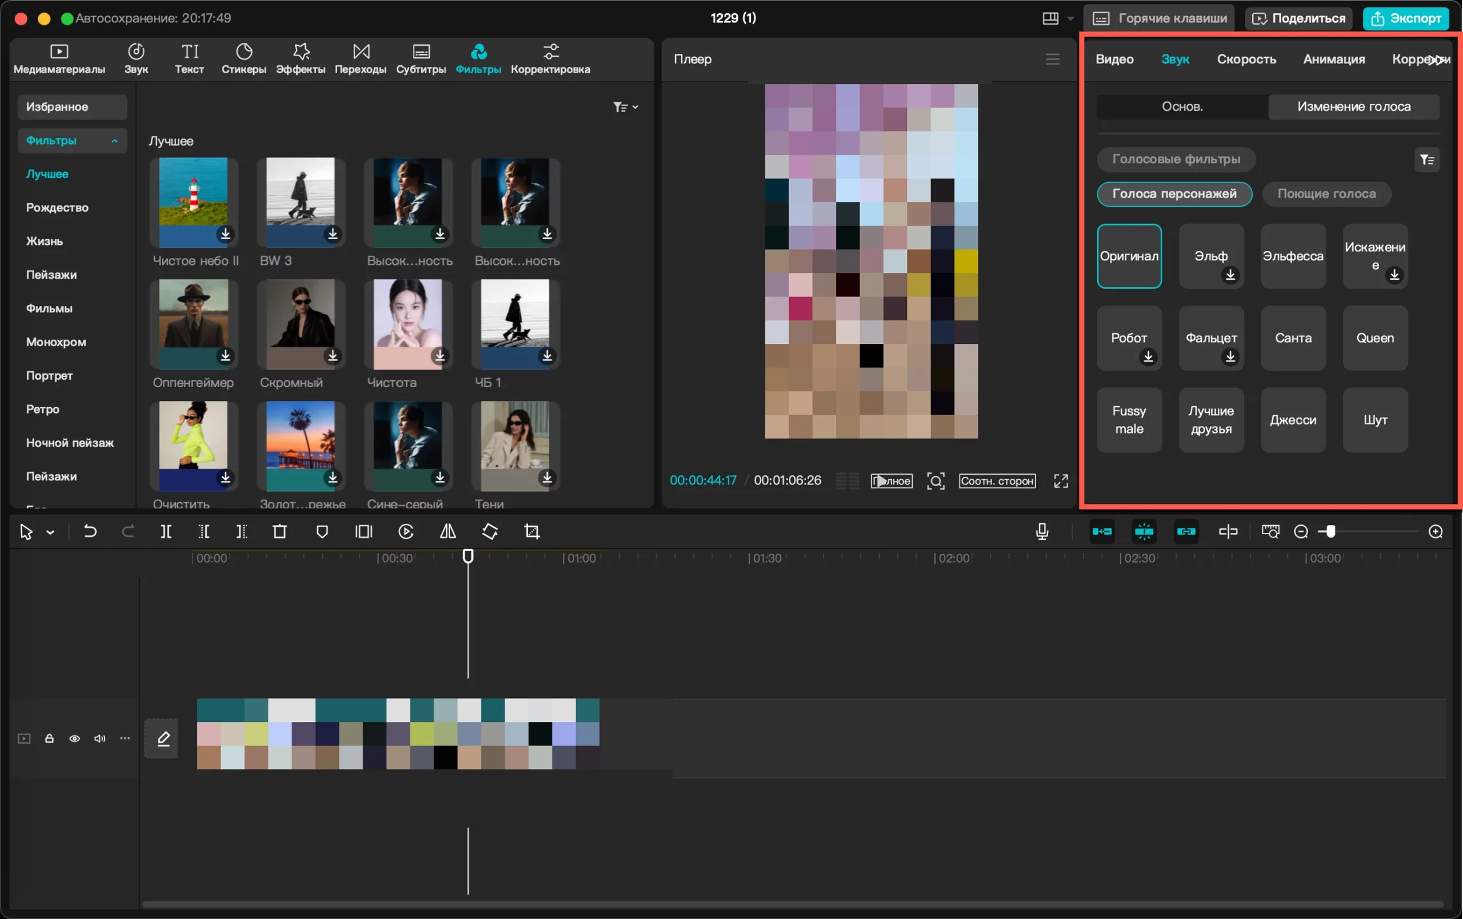Switch to the Скорость tab
Image resolution: width=1463 pixels, height=919 pixels.
[x=1246, y=59]
